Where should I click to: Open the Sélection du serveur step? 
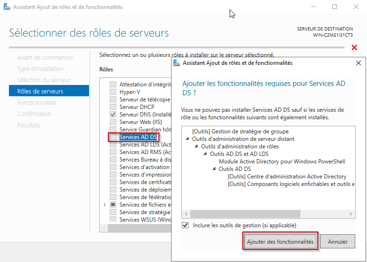[44, 80]
